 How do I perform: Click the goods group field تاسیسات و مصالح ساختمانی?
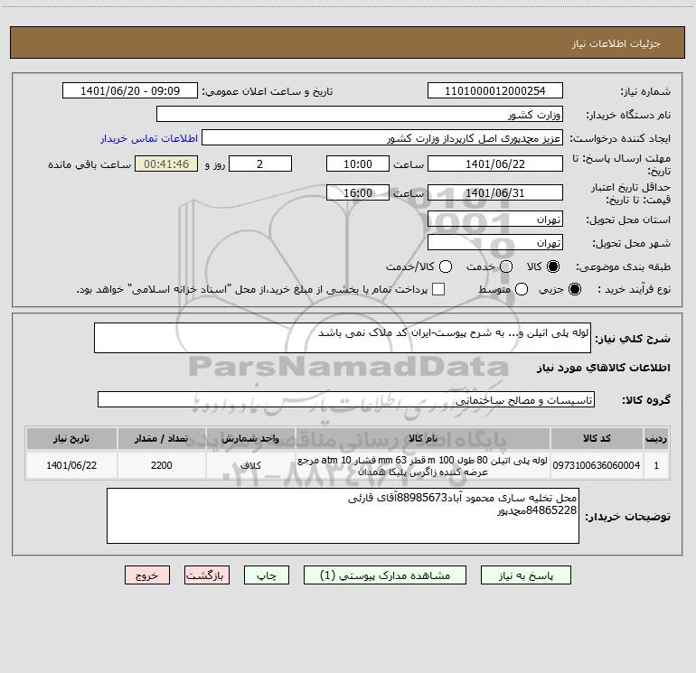(346, 399)
